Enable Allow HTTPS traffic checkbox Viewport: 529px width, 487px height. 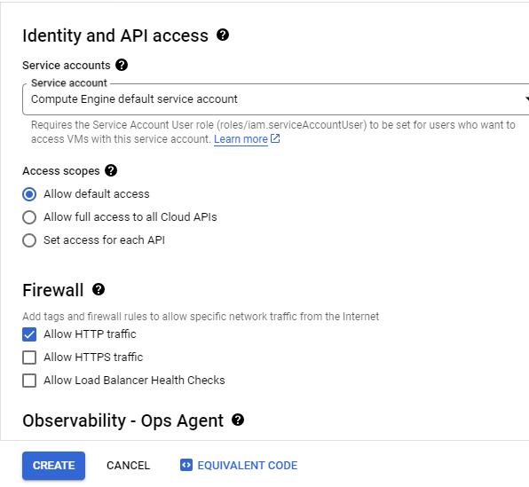pyautogui.click(x=29, y=357)
